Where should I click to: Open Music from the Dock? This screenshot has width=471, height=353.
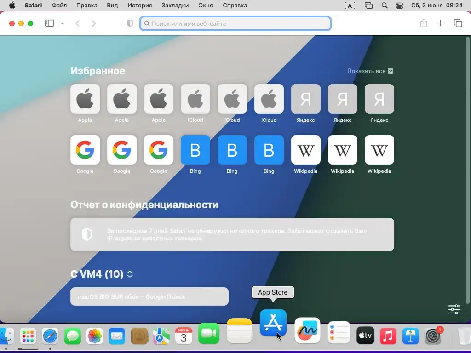(388, 336)
